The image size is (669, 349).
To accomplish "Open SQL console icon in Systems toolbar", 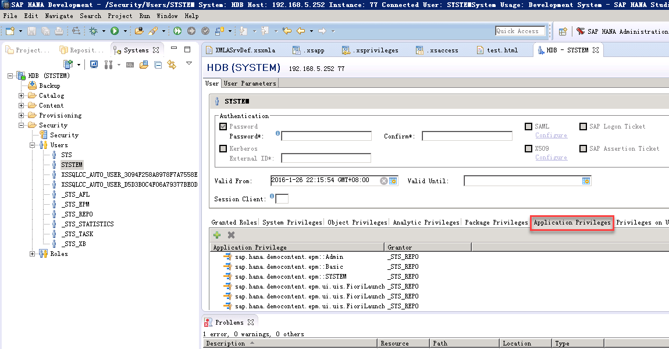I will 130,65.
